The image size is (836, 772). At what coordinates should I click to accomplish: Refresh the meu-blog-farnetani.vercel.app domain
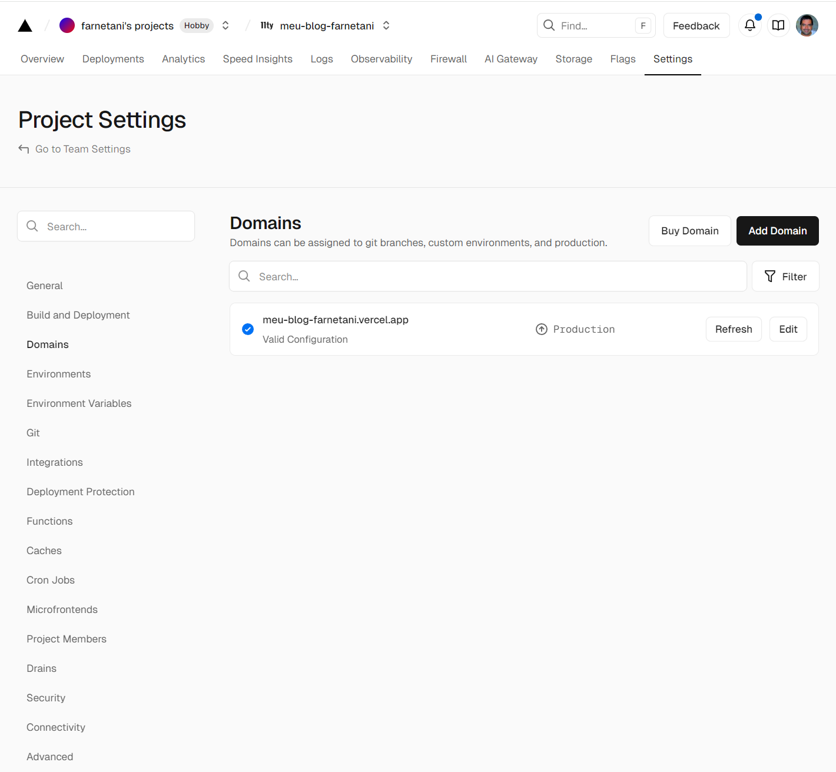coord(733,329)
